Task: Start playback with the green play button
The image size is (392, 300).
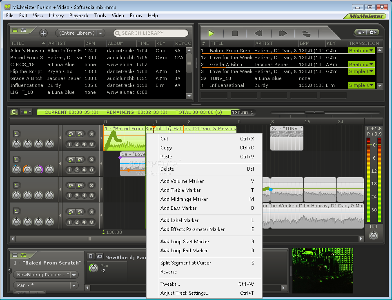Action: point(211,33)
